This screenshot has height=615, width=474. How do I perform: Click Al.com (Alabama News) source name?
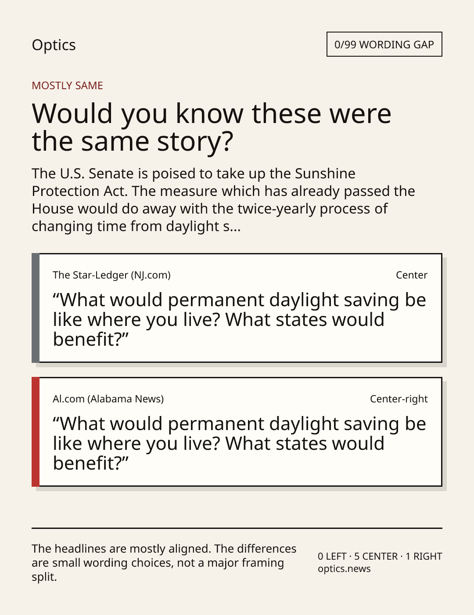[108, 399]
